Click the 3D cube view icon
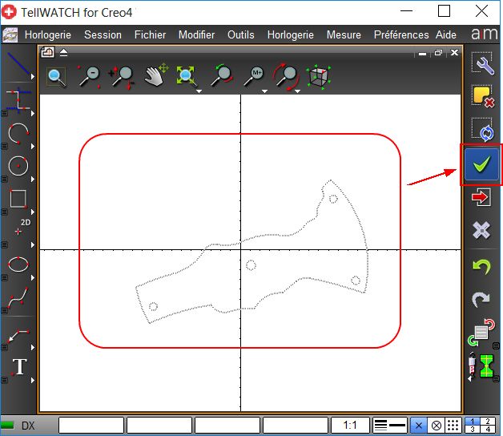503x436 pixels. point(319,76)
